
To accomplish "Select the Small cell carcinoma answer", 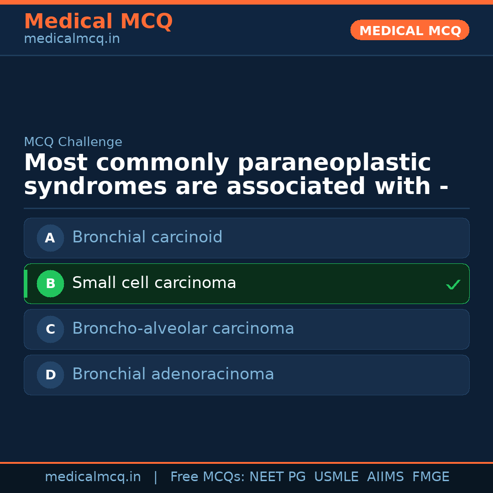I will [154, 283].
